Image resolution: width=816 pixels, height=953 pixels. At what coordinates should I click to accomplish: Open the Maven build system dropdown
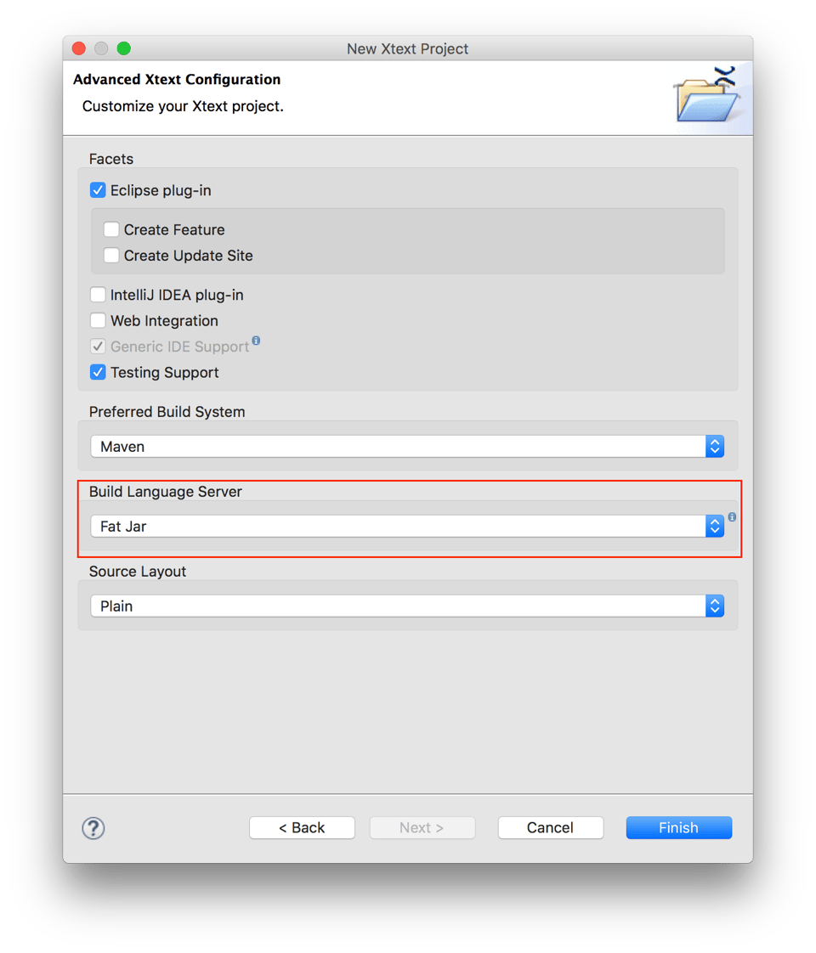pyautogui.click(x=399, y=446)
